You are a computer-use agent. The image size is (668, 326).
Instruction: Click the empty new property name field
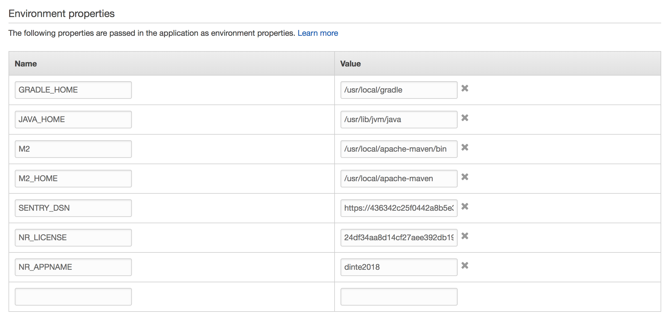73,297
